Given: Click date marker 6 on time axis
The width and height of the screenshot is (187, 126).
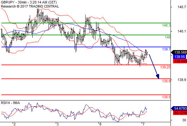Looking at the screenshot, I should [100, 124].
